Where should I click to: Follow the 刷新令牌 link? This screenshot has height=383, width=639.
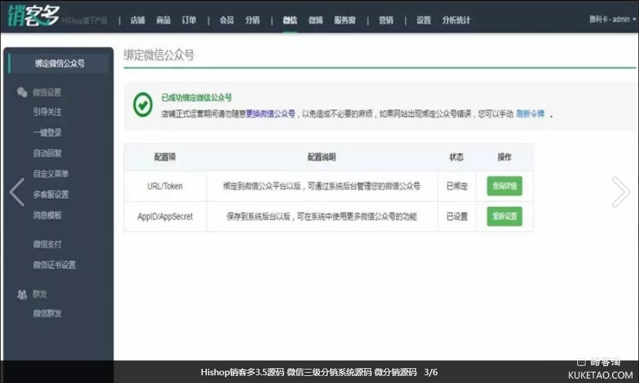pyautogui.click(x=530, y=114)
